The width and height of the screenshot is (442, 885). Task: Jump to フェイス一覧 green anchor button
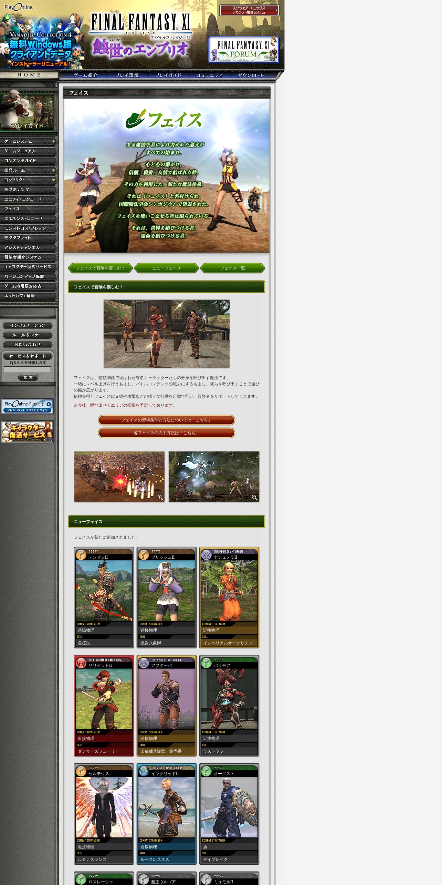pos(233,268)
